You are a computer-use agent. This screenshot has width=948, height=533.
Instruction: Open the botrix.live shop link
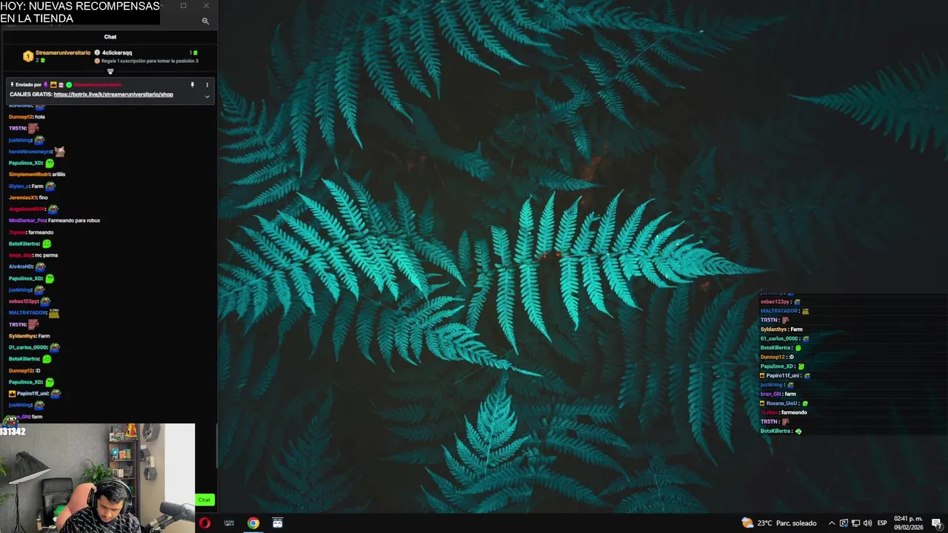(x=113, y=95)
